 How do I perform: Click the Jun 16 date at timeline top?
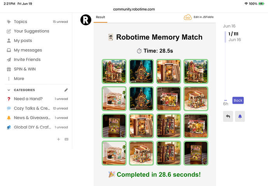[229, 26]
